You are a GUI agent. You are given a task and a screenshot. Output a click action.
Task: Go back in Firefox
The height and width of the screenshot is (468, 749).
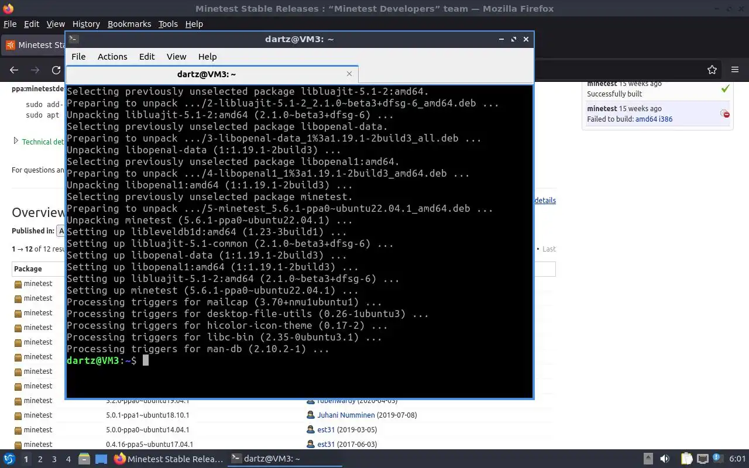14,70
